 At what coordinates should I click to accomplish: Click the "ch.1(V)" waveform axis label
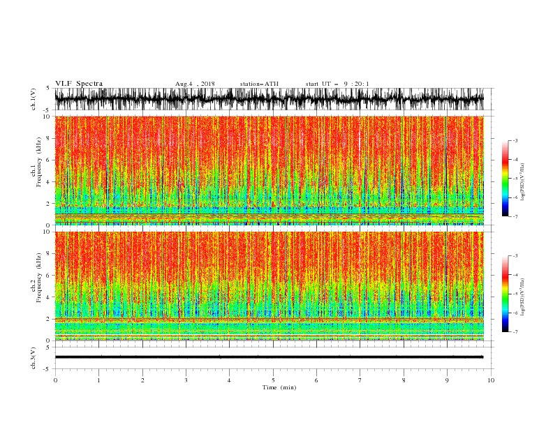coord(34,99)
